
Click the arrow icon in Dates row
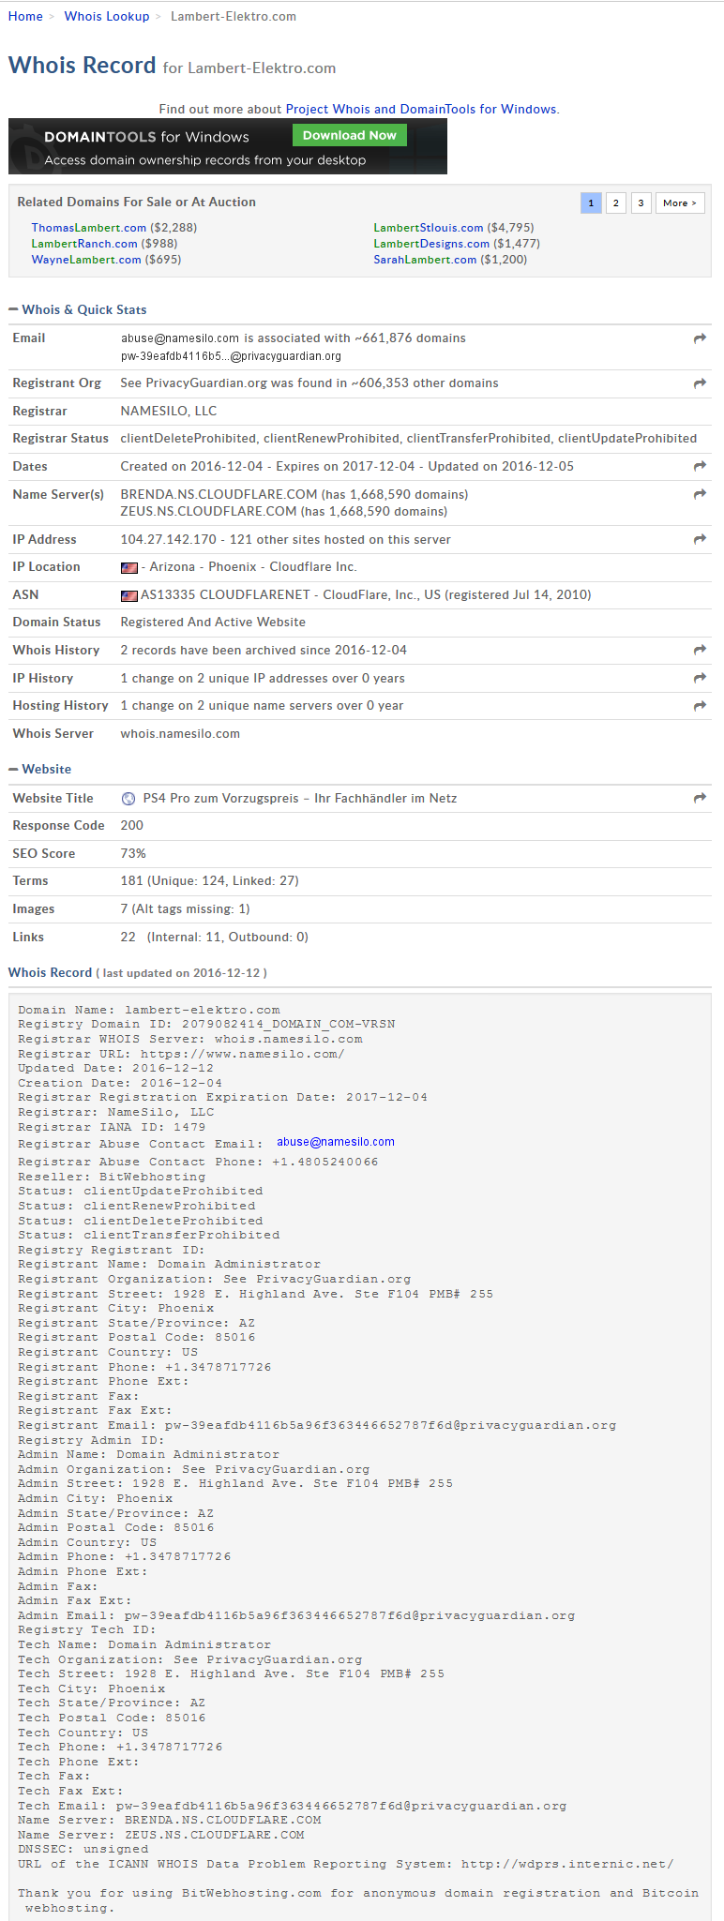(700, 466)
